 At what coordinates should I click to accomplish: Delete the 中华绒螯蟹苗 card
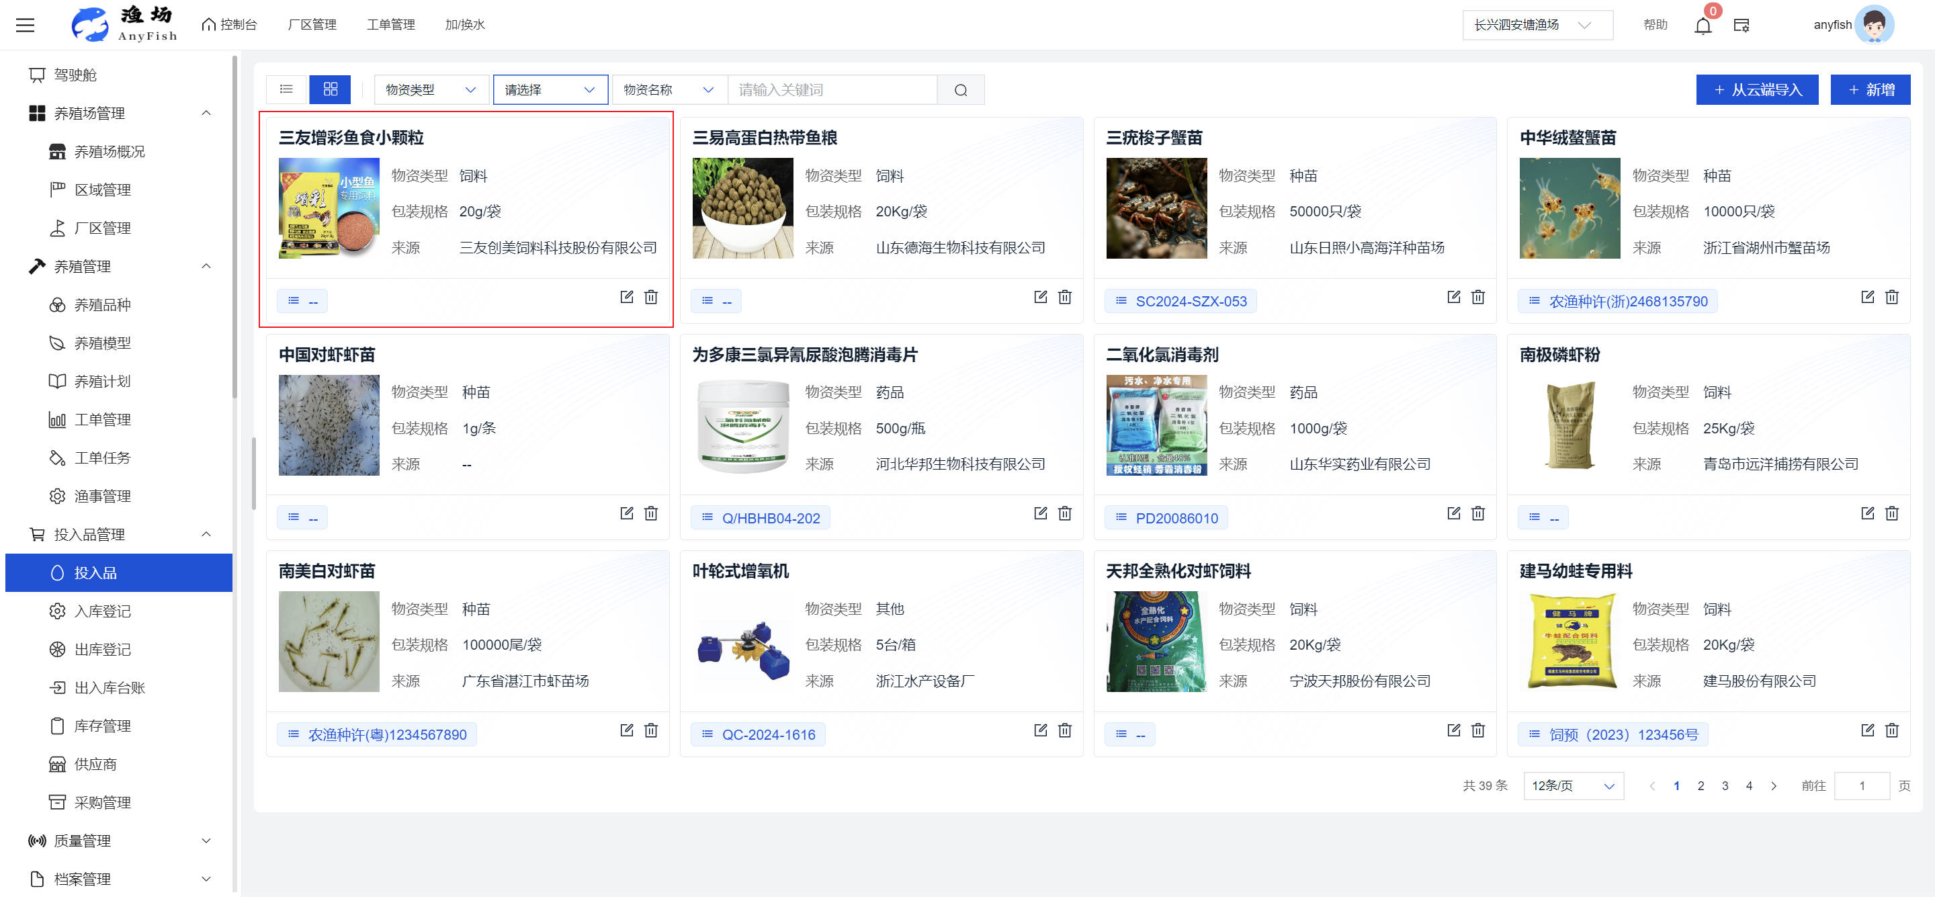click(x=1891, y=298)
